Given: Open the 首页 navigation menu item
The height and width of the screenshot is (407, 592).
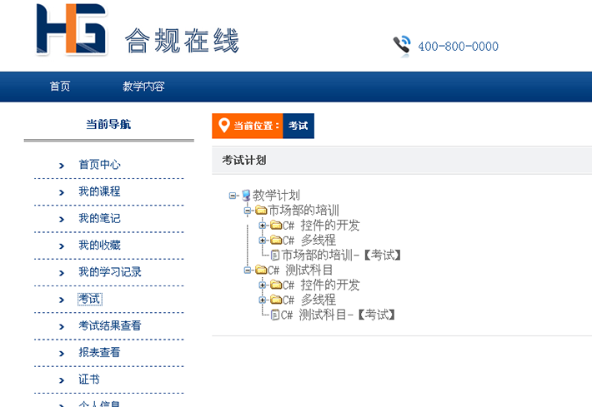Looking at the screenshot, I should [60, 87].
